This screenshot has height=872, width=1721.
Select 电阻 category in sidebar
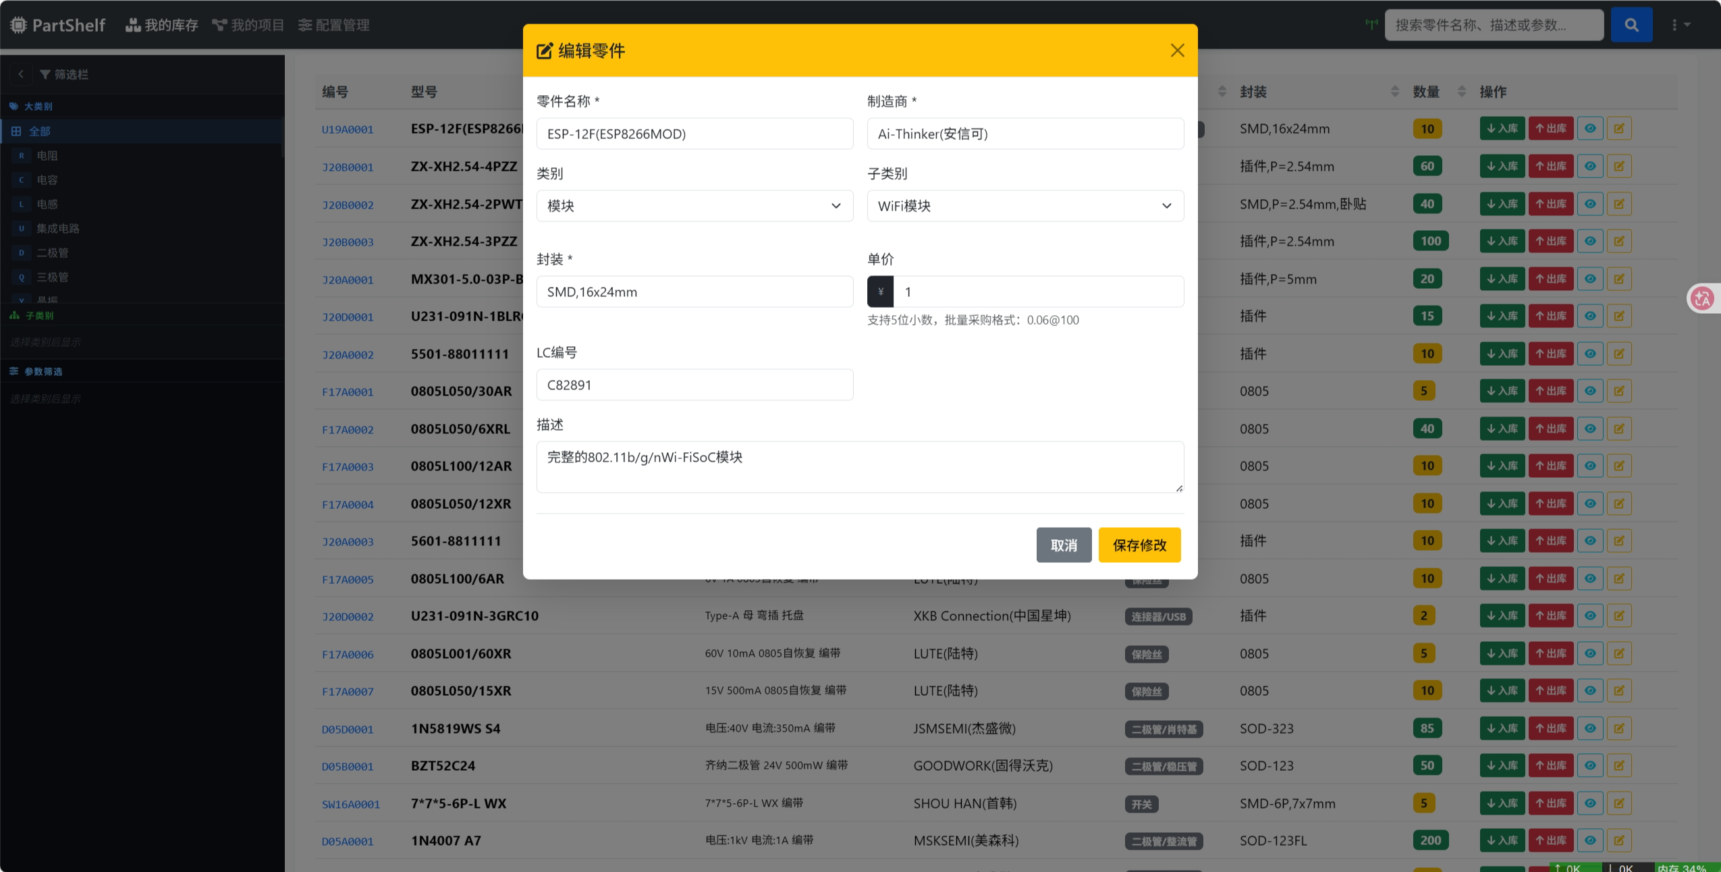142,155
